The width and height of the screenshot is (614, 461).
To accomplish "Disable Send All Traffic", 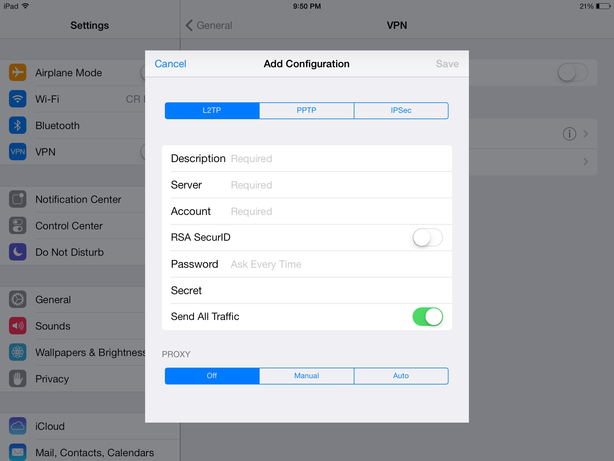I will point(428,316).
